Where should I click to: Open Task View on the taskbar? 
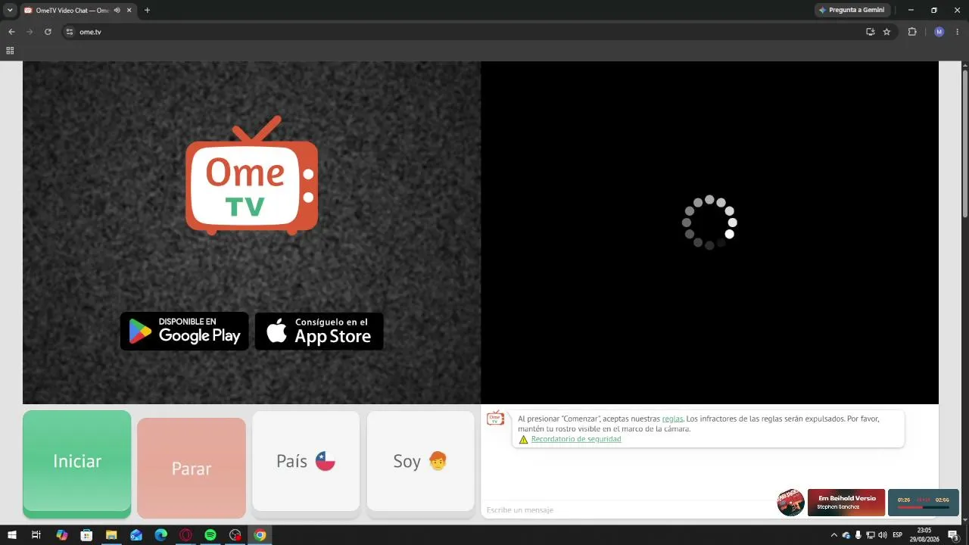(36, 535)
